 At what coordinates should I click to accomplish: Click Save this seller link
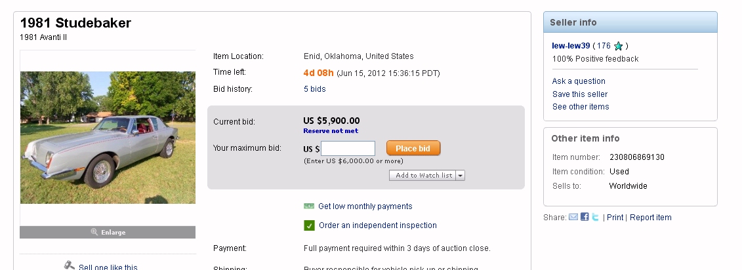tap(580, 94)
